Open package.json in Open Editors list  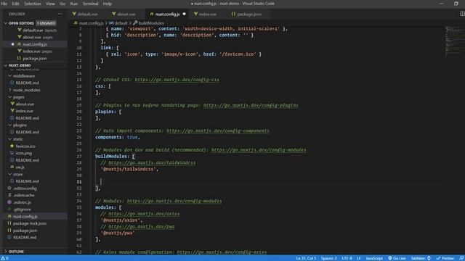pos(35,59)
